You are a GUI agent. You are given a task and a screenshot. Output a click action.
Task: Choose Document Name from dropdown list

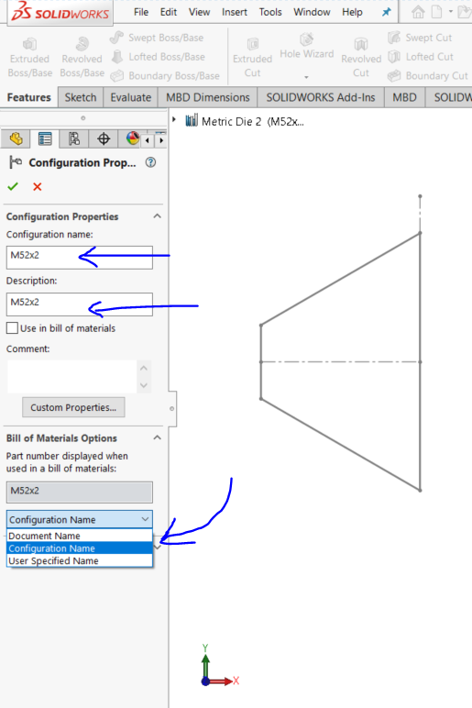point(80,536)
